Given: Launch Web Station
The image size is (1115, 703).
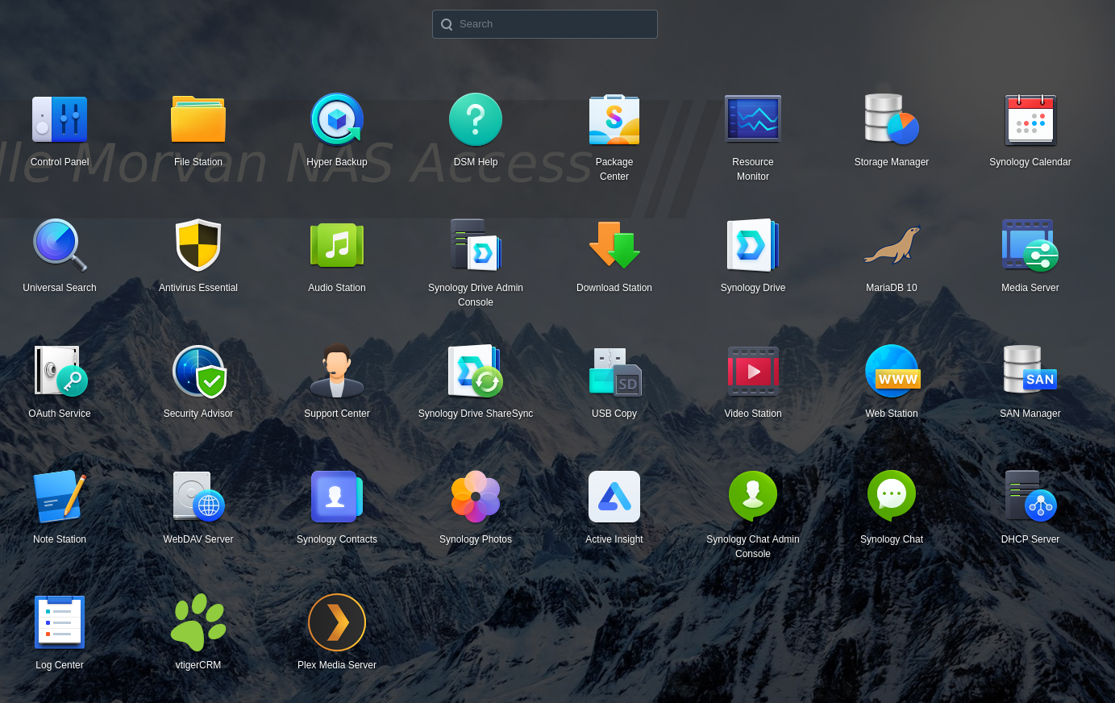Looking at the screenshot, I should click(x=892, y=371).
